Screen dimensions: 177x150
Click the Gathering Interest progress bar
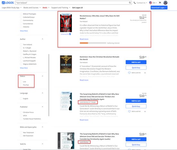pyautogui.click(x=93, y=43)
